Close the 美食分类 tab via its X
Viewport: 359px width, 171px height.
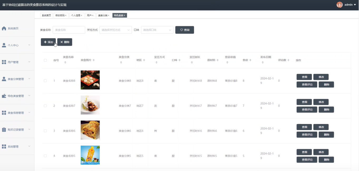click(109, 15)
